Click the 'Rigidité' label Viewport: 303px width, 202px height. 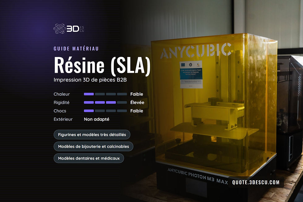62,102
